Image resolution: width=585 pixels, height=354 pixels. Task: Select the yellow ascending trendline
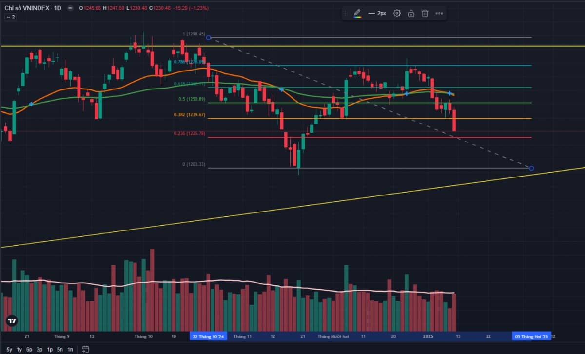pyautogui.click(x=292, y=208)
